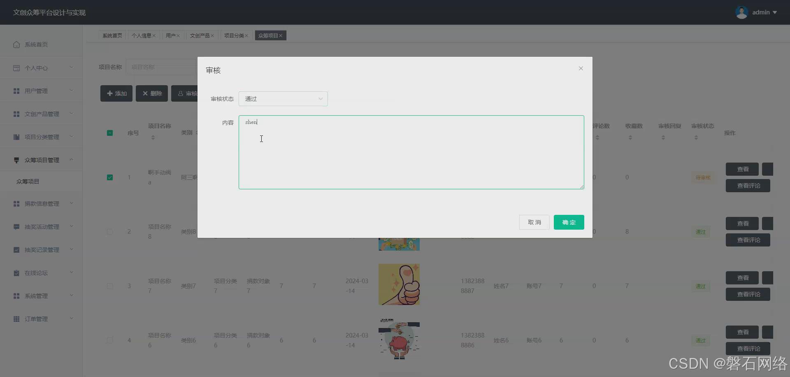Click the 项目名称 search input field
This screenshot has height=377, width=790.
pyautogui.click(x=161, y=67)
